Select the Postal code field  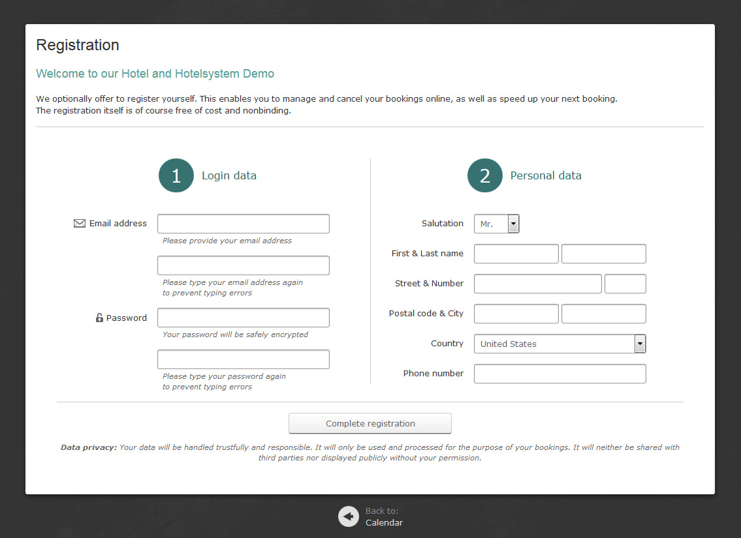coord(516,314)
